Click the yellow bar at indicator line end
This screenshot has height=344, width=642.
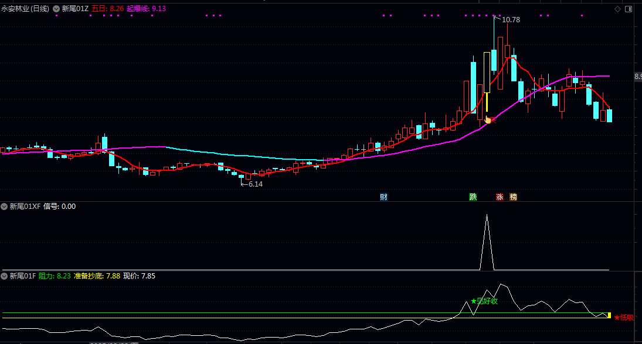coord(609,315)
